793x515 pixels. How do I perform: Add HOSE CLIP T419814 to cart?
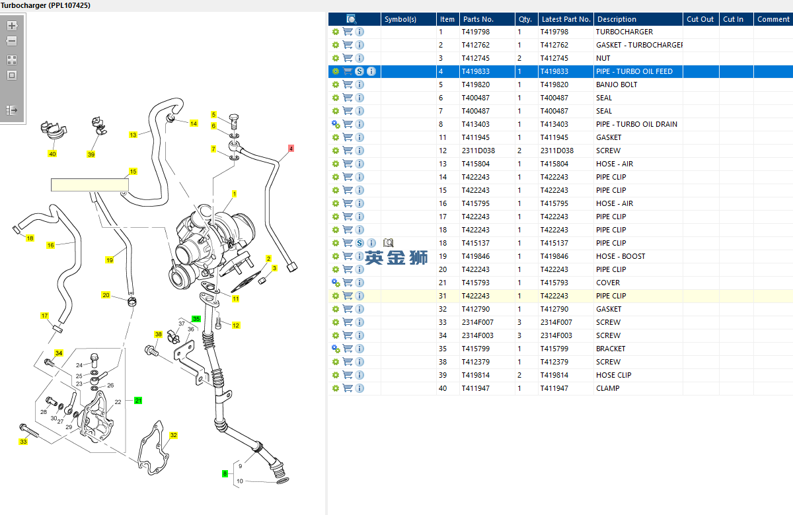point(348,375)
